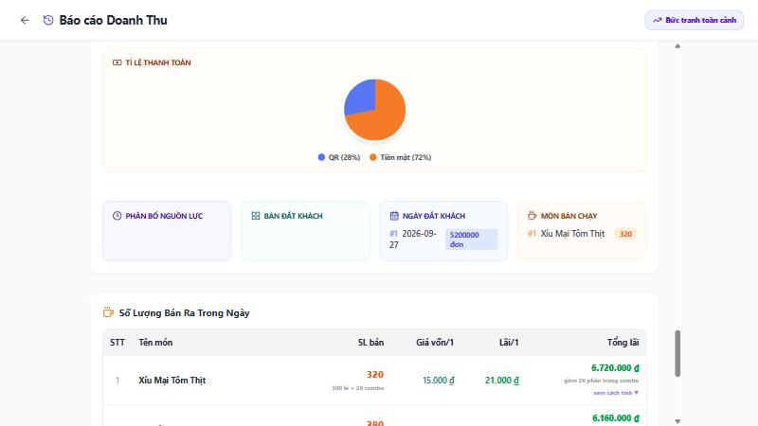Click the Phân bổ nguồn lực heading
The height and width of the screenshot is (426, 758).
point(164,216)
